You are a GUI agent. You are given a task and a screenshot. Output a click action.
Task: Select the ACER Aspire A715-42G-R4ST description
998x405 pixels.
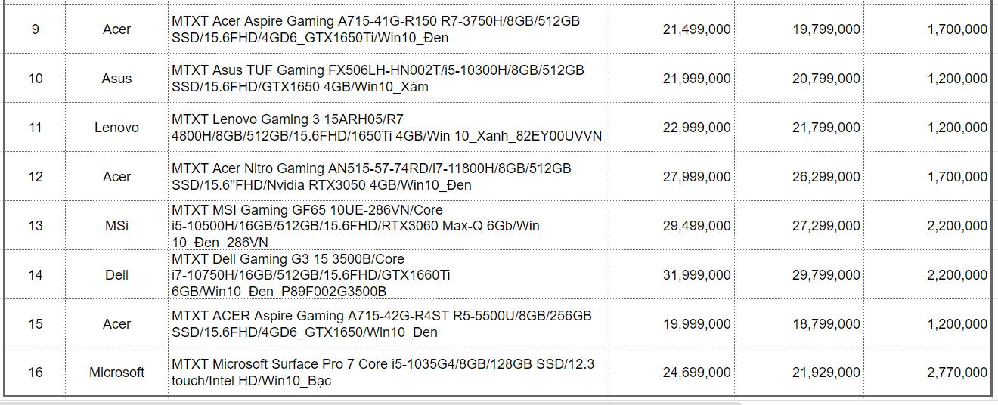(x=386, y=323)
